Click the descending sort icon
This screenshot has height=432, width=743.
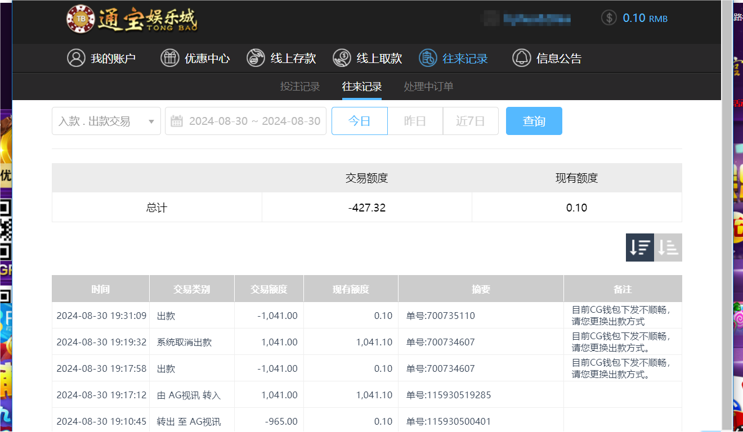click(639, 247)
